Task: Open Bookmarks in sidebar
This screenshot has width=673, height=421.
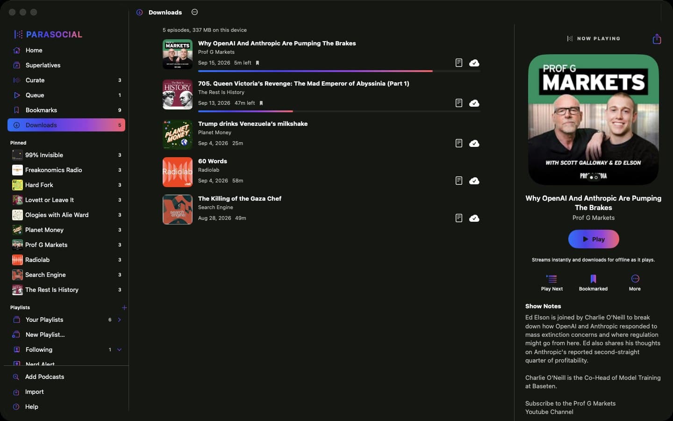Action: pyautogui.click(x=66, y=110)
